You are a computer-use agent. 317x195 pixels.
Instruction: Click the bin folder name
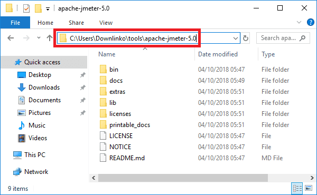[114, 70]
